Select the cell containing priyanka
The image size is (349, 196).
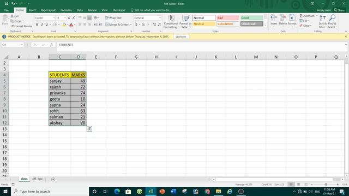click(x=59, y=93)
